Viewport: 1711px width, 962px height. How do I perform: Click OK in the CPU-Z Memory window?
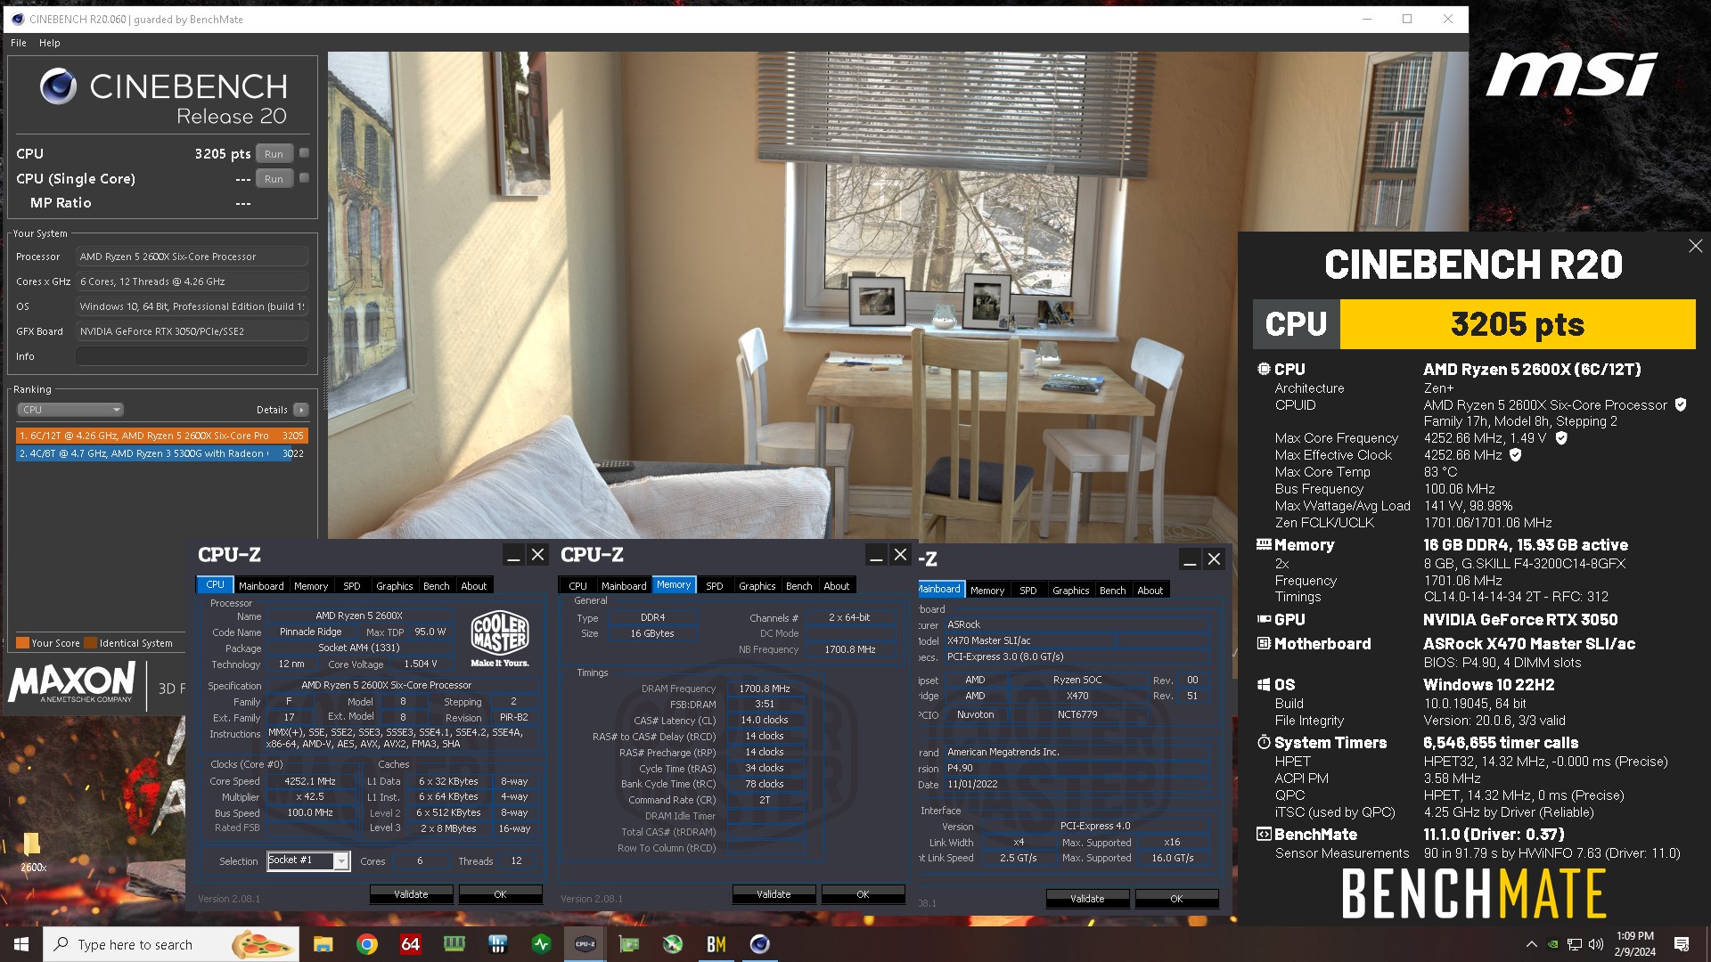point(863,894)
